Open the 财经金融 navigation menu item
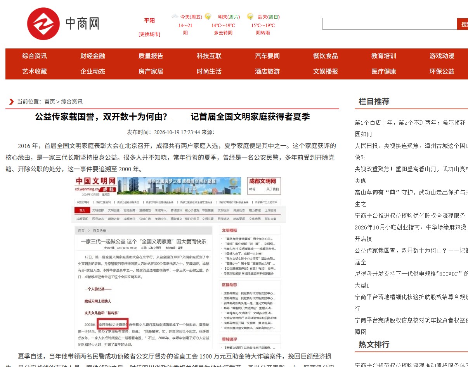 [x=93, y=56]
